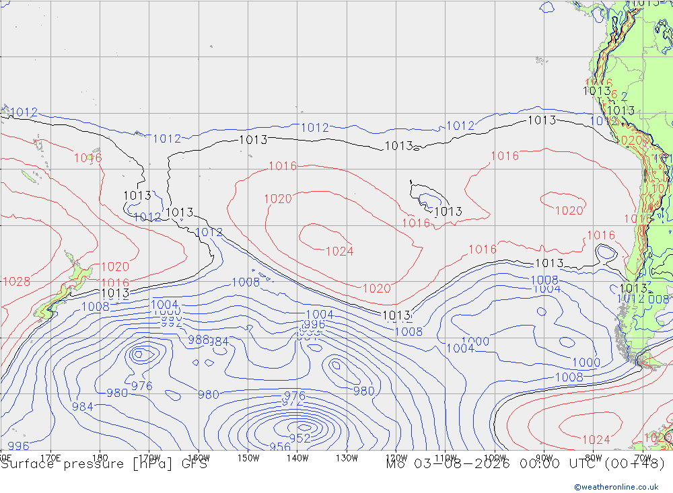Screen dimensions: 673x493
Task: Click New Zealand's North Island on the map
Action: (80, 273)
